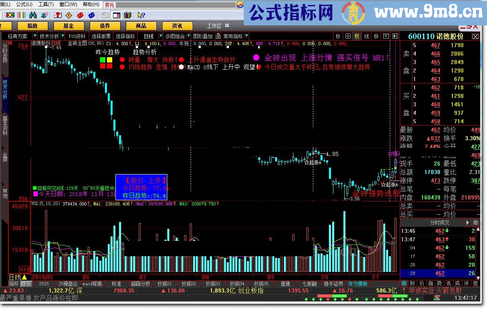Click the yellow diamond toolbar icon

click(69, 15)
